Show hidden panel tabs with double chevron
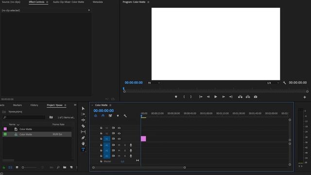Viewport: 311px width, 175px height. pos(75,105)
